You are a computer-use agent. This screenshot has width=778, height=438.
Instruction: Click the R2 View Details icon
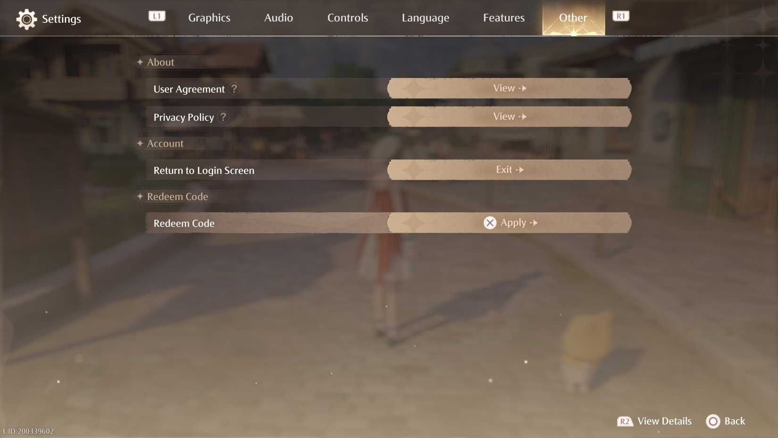point(625,421)
